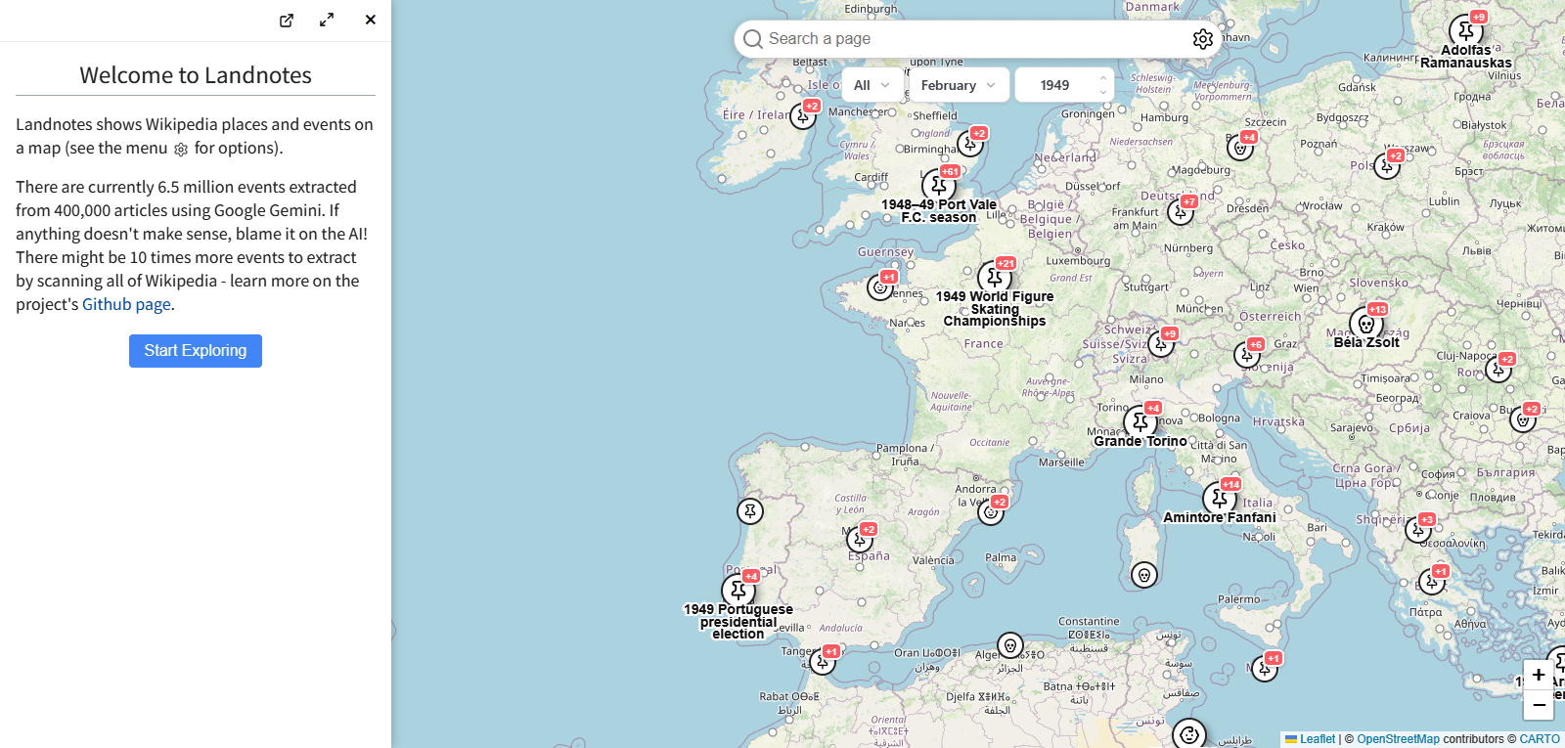Click the Grande Torino map pin

[x=1140, y=422]
